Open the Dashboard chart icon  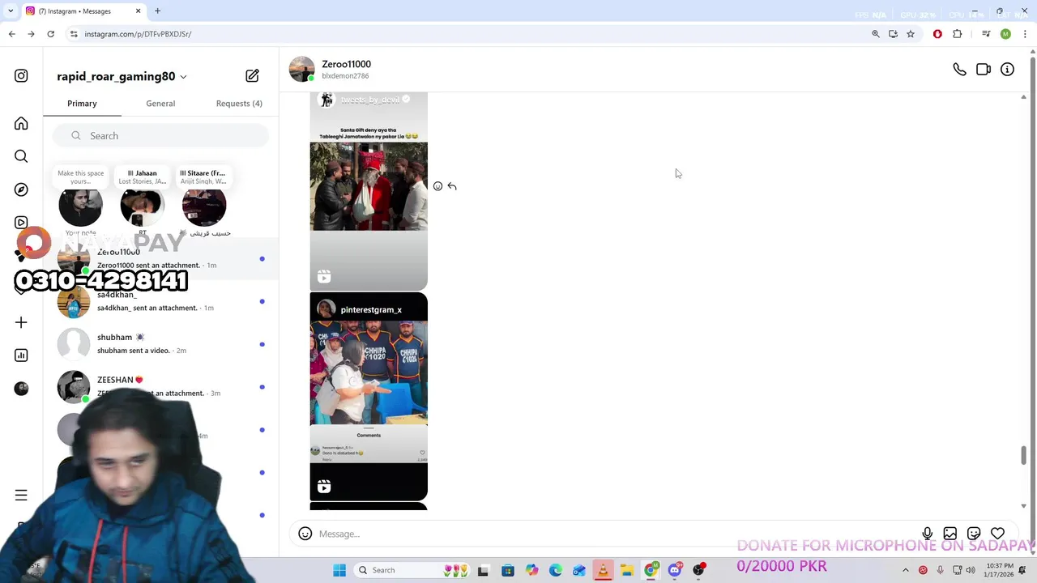click(21, 355)
